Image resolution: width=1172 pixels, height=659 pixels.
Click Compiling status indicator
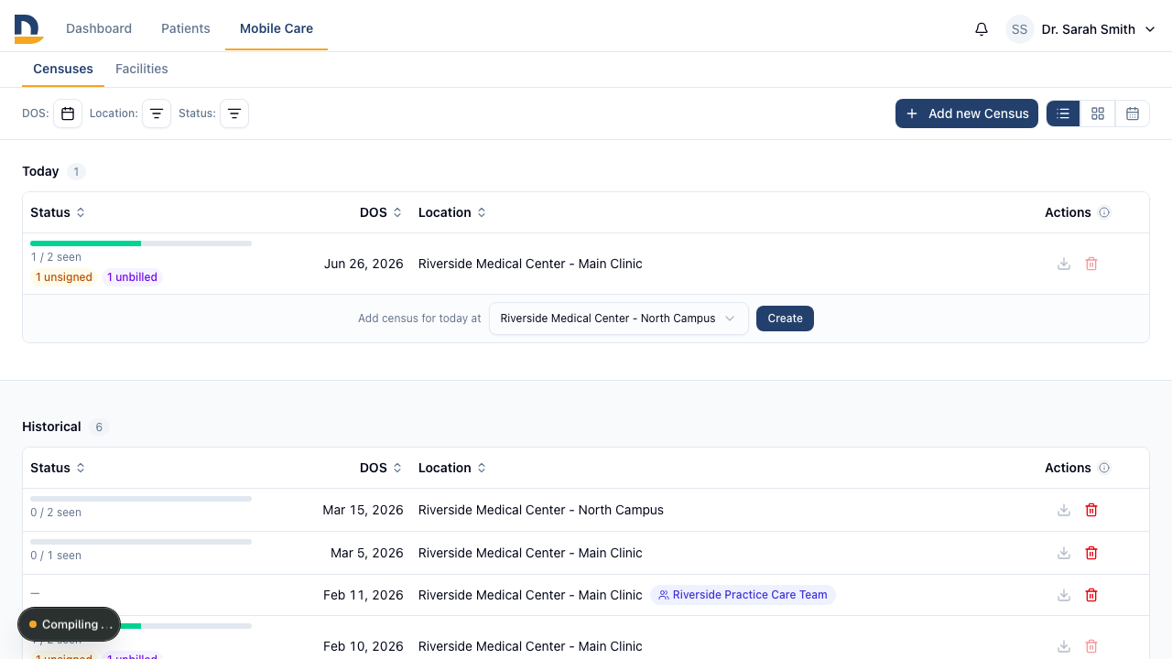point(70,624)
